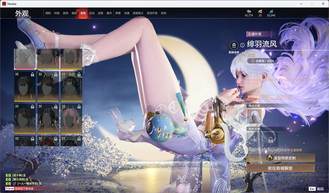This screenshot has height=193, width=329.
Task: Open the info icon beside 绯羽流风
Action: (x=242, y=45)
